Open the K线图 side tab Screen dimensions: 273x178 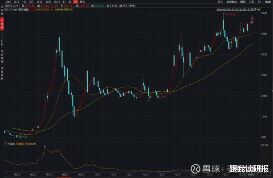(2, 24)
